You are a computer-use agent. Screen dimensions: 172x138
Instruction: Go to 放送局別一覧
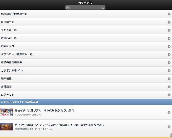pos(9,38)
